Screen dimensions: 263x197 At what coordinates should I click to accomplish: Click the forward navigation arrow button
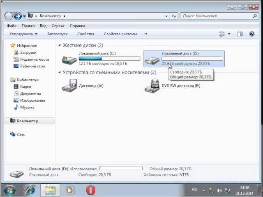click(18, 16)
